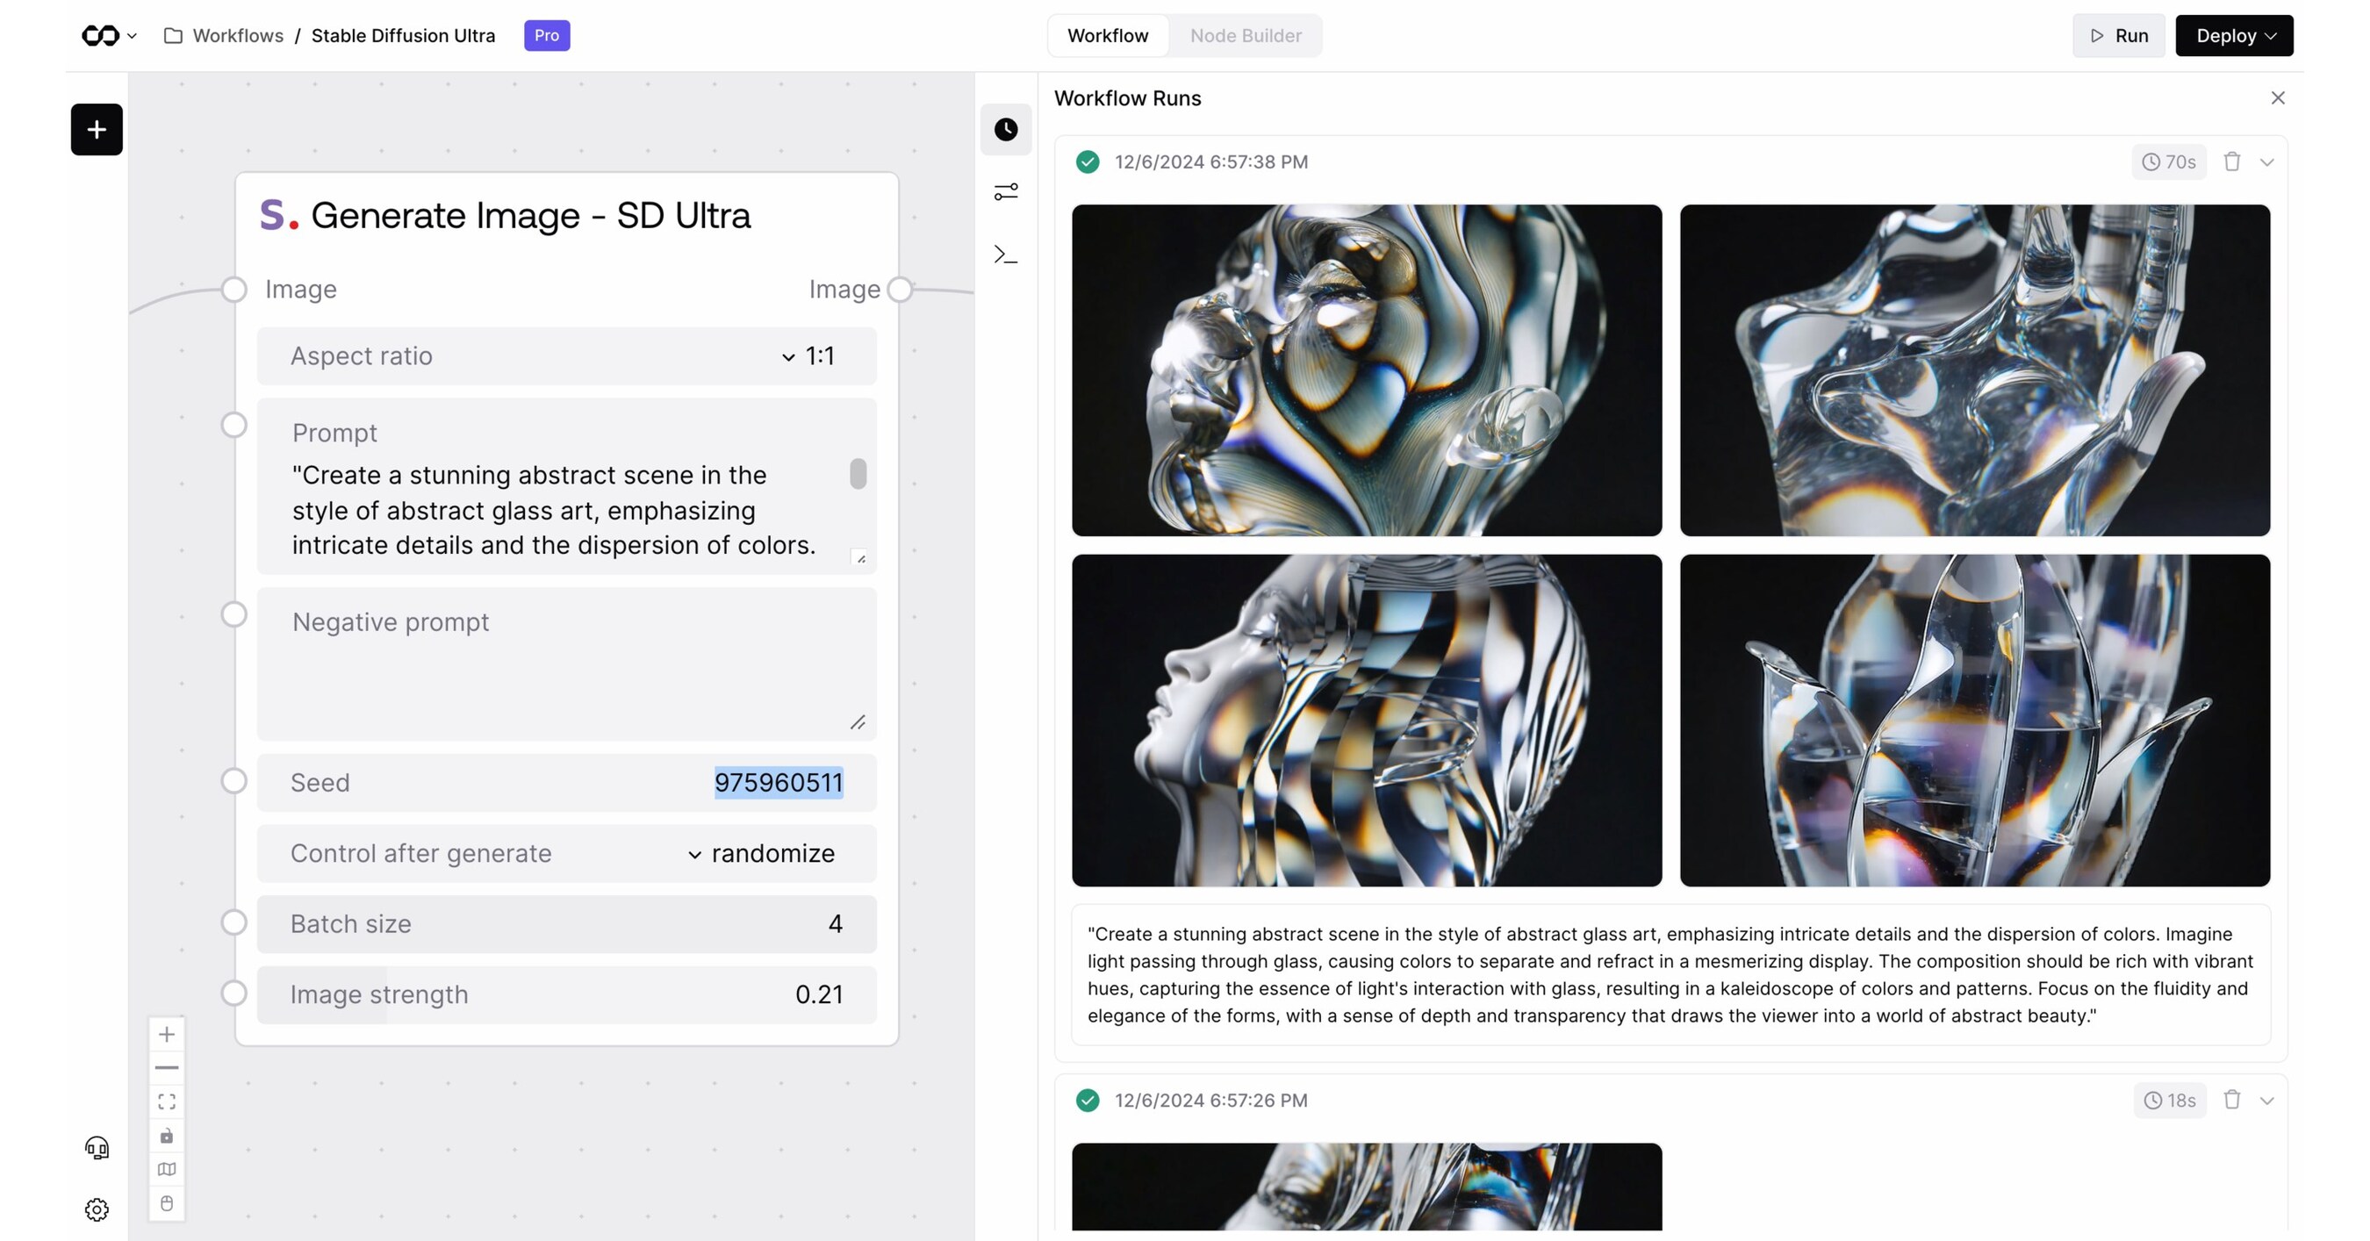This screenshot has height=1241, width=2370.
Task: Open the Deploy menu
Action: [2234, 36]
